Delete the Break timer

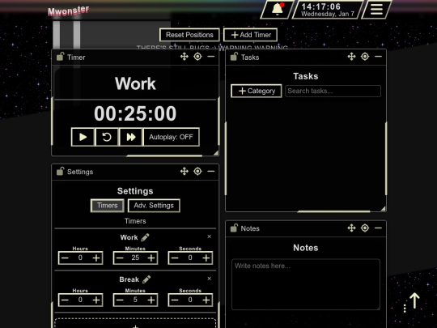coord(210,279)
